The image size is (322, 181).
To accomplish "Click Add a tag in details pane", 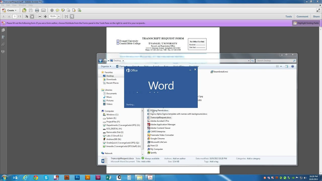I will click(x=214, y=162).
